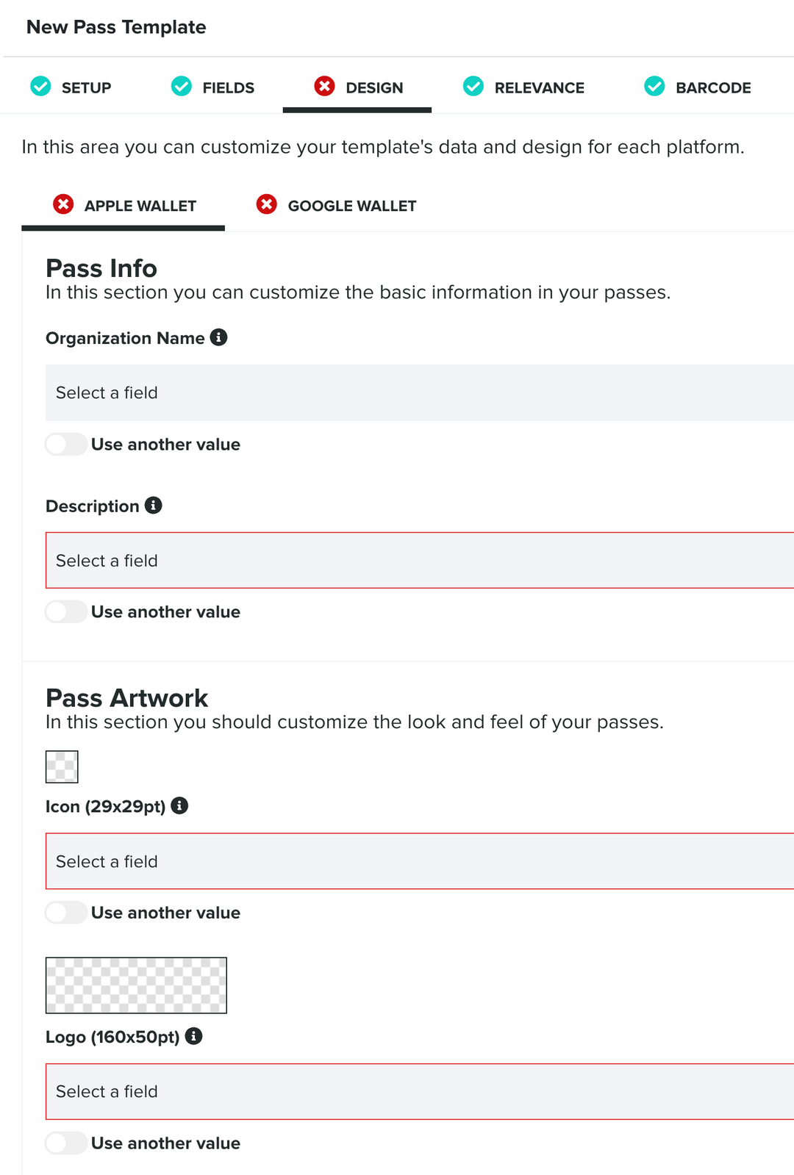Toggle Use another value under Description
Viewport: 794px width, 1175px height.
click(65, 611)
